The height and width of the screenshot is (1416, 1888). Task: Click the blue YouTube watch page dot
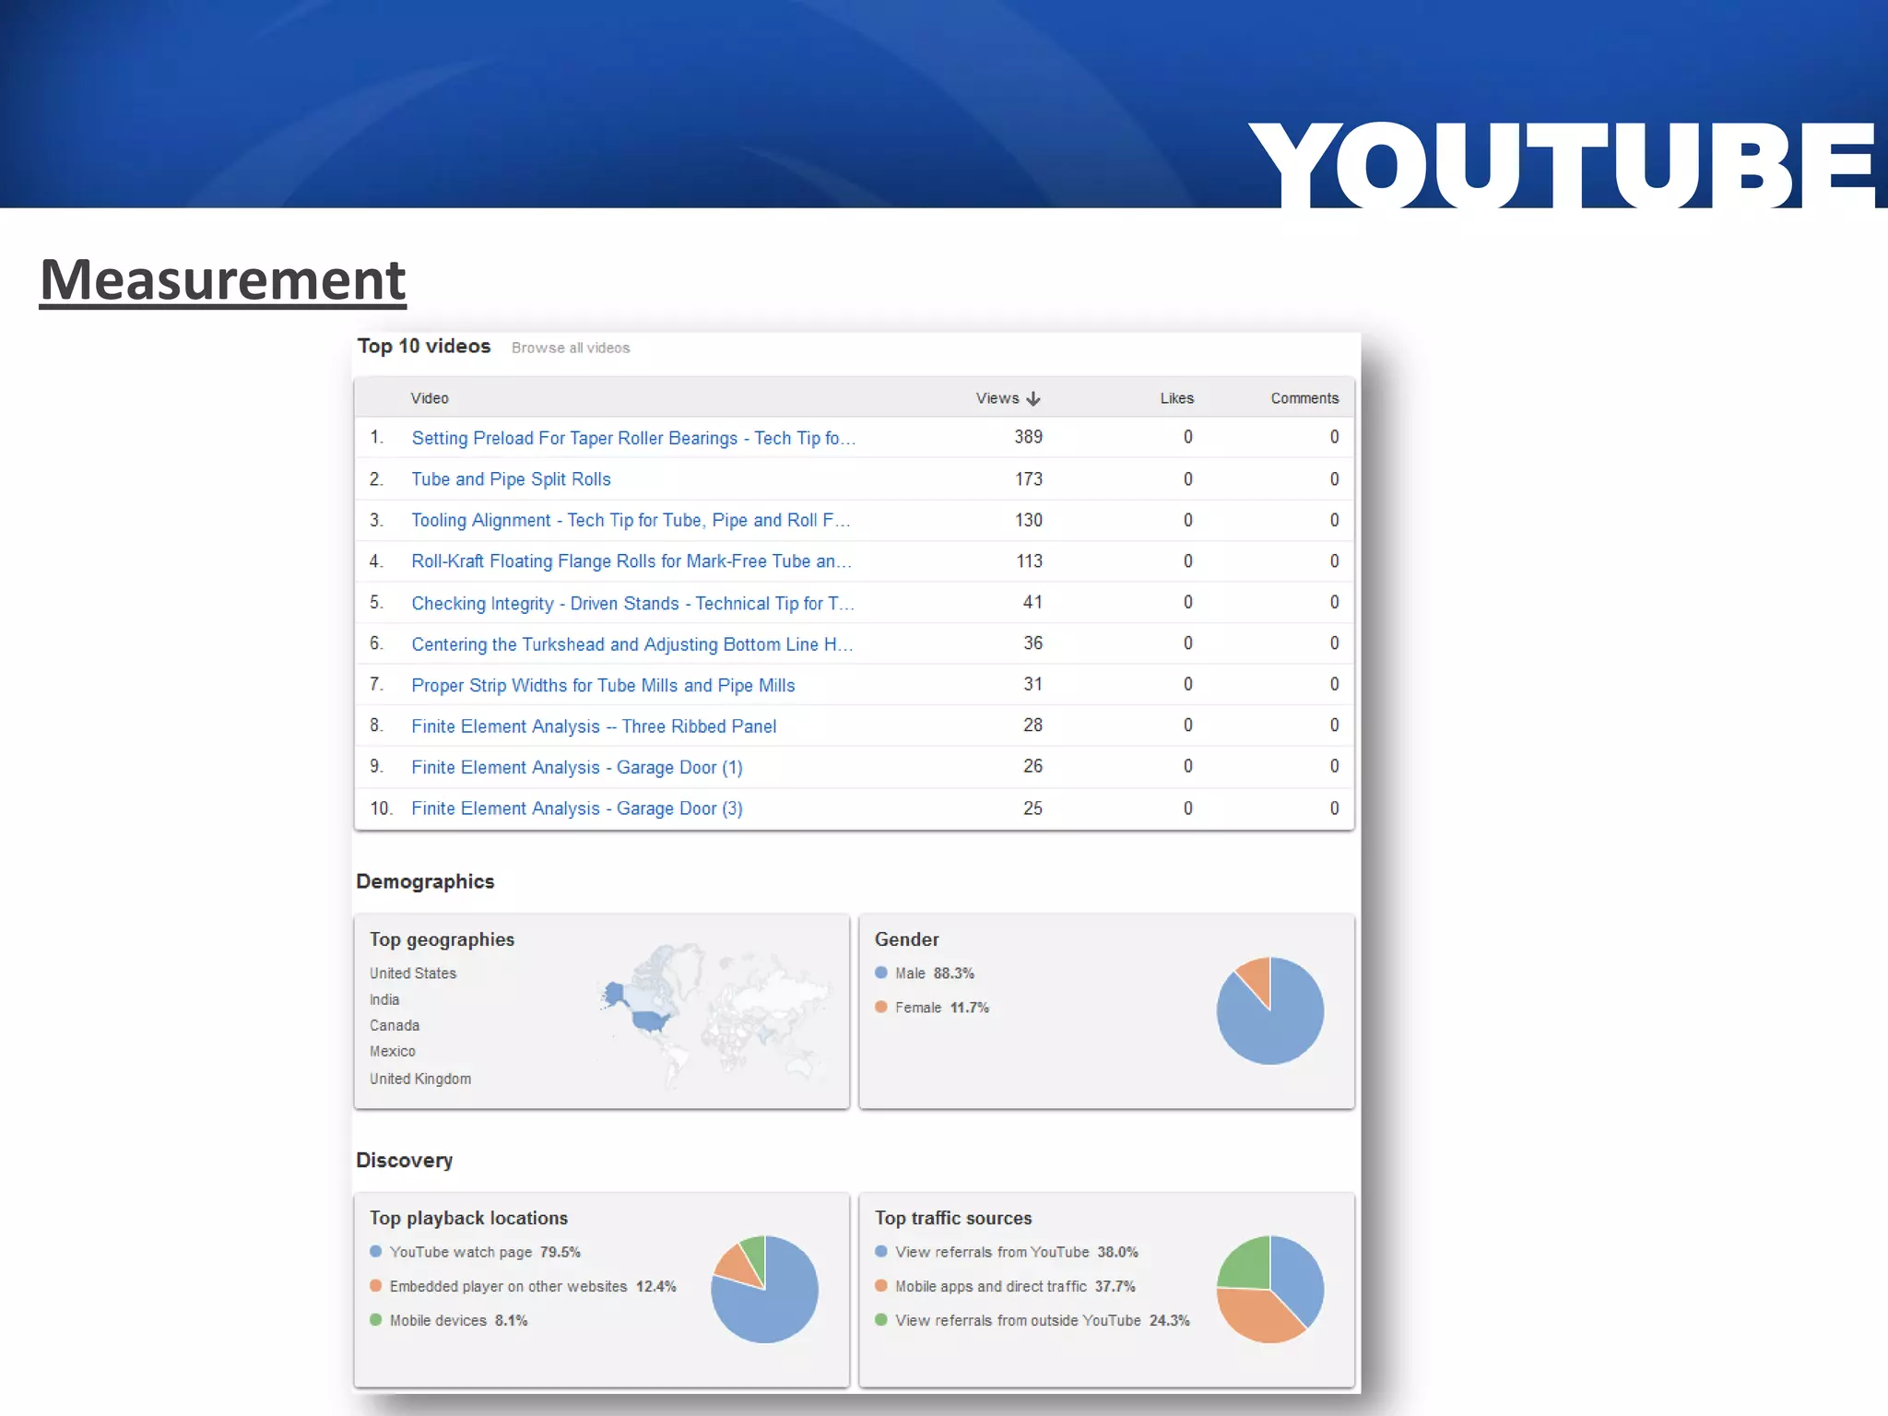pyautogui.click(x=376, y=1251)
